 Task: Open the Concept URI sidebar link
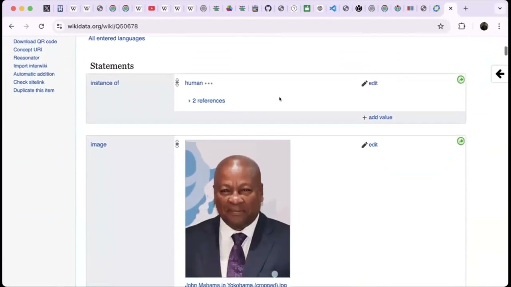pos(28,49)
